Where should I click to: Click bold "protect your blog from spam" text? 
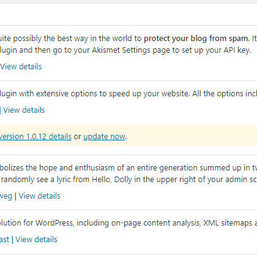(x=196, y=39)
